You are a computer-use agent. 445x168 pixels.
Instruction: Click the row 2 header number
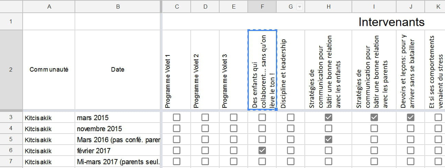coord(11,70)
